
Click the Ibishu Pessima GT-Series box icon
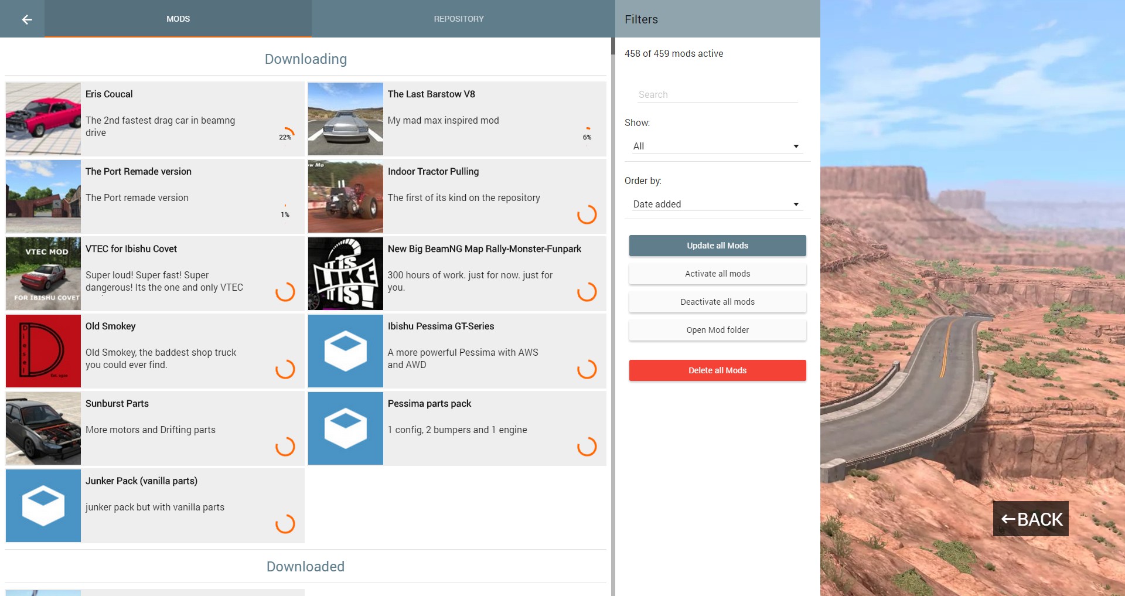(346, 351)
